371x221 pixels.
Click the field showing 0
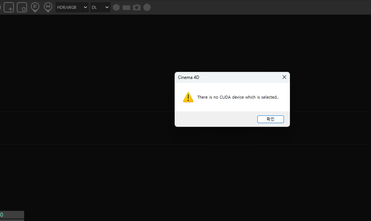[x=12, y=215]
